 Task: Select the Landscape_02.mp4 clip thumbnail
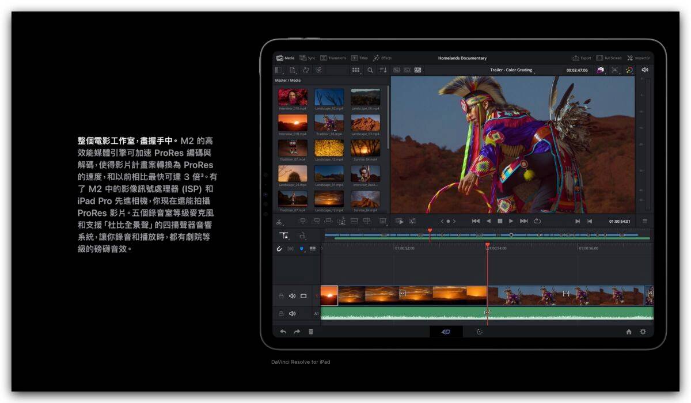coord(329,97)
